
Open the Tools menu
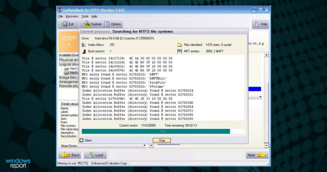pos(85,16)
